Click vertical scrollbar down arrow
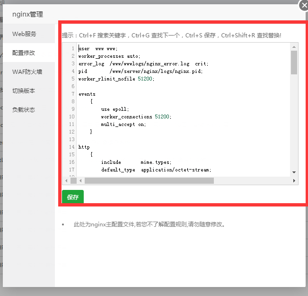The width and height of the screenshot is (308, 296). point(294,172)
